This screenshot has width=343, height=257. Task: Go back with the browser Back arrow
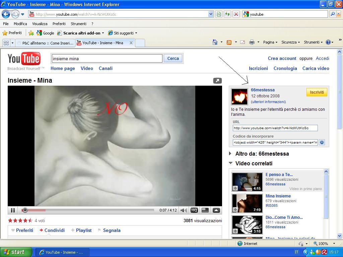tap(6, 14)
